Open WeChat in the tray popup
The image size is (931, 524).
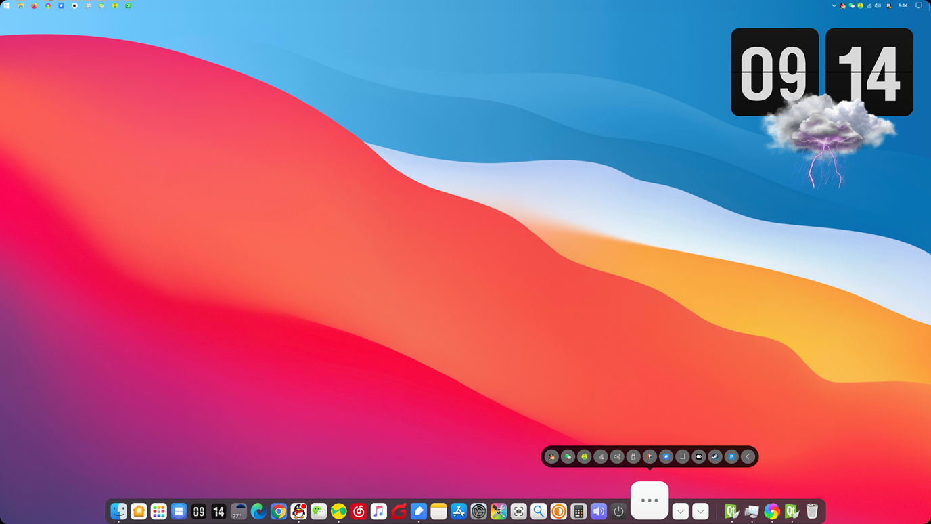(x=568, y=457)
